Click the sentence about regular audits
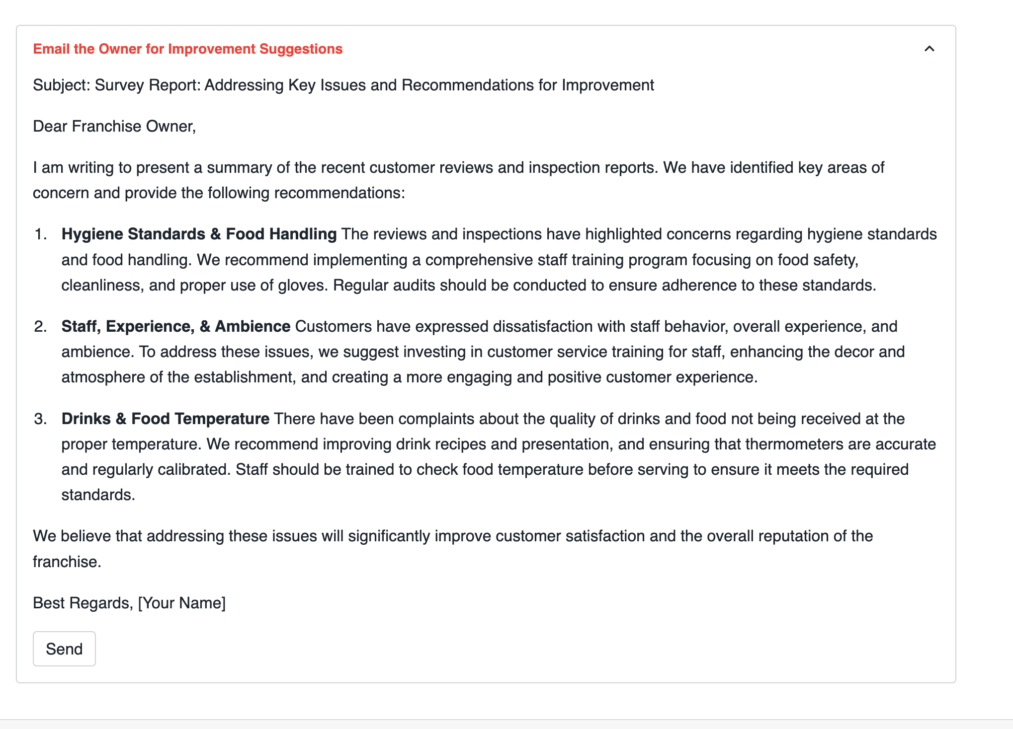This screenshot has height=729, width=1013. 604,285
